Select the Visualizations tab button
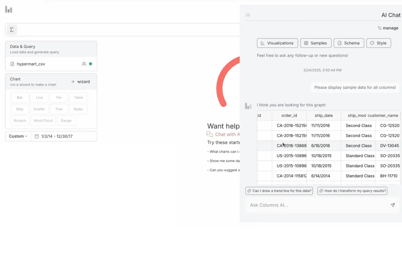402x268 pixels. (x=277, y=43)
